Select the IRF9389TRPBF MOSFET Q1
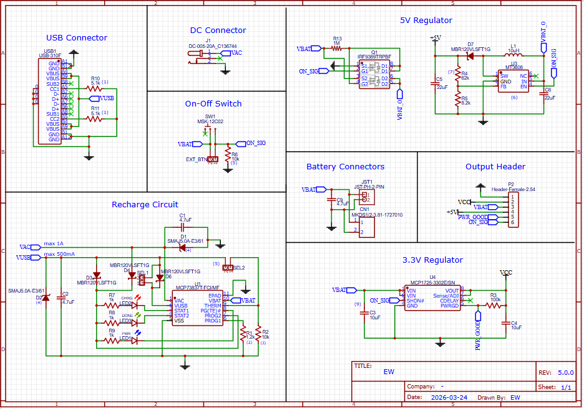The height and width of the screenshot is (409, 584). (372, 74)
